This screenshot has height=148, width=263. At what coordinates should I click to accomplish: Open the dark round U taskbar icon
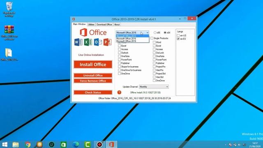(x=51, y=144)
